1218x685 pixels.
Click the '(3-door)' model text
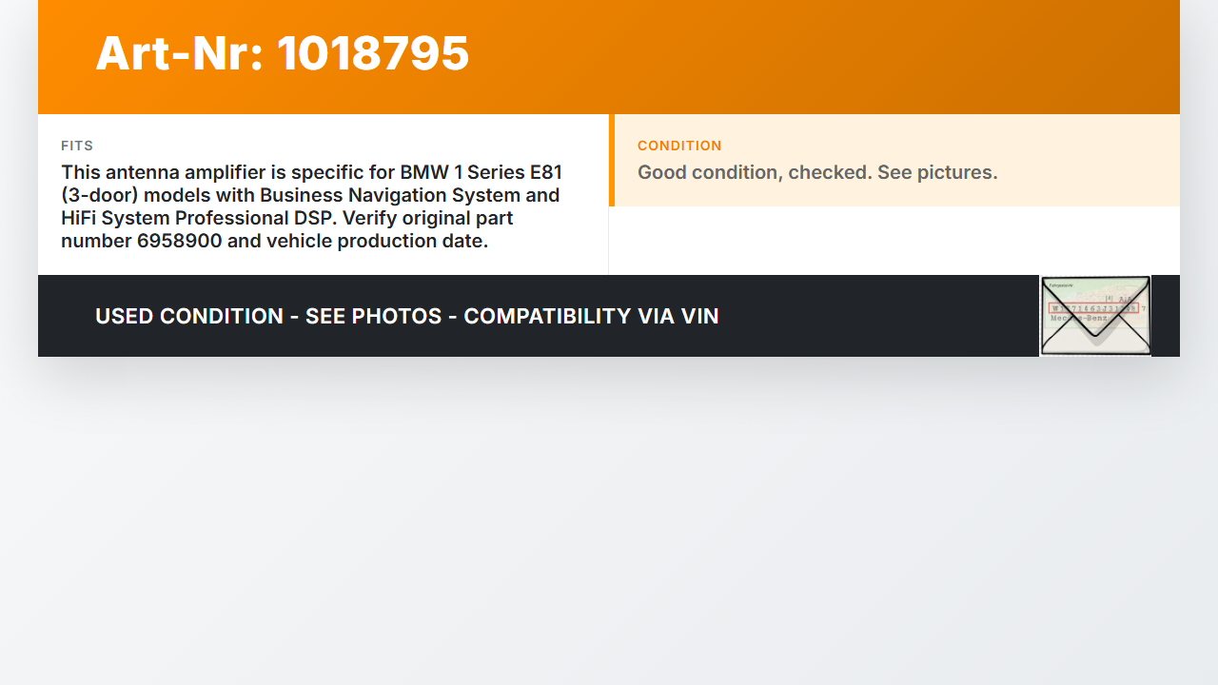point(105,195)
